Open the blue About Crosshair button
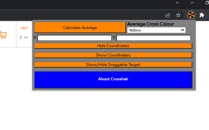209x130 pixels. point(113,79)
